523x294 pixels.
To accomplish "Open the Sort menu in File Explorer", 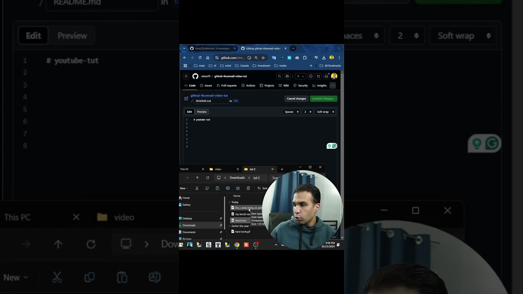I will (x=262, y=188).
